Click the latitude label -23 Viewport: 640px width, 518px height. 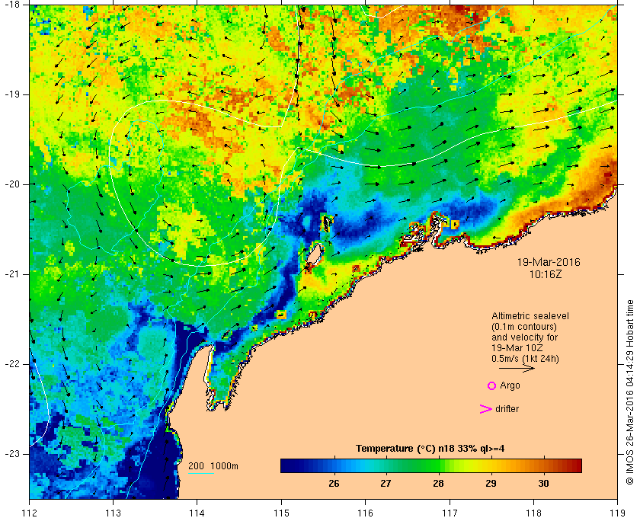click(11, 453)
